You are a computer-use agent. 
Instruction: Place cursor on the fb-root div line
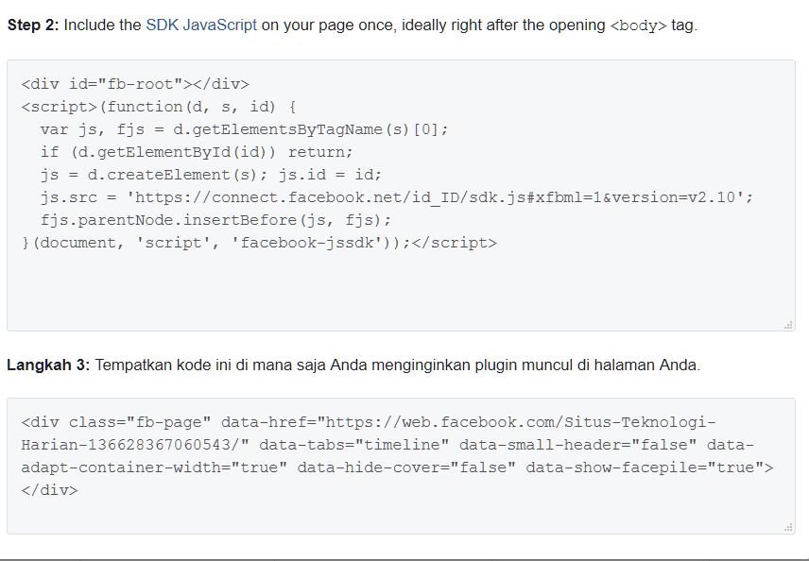click(x=134, y=84)
